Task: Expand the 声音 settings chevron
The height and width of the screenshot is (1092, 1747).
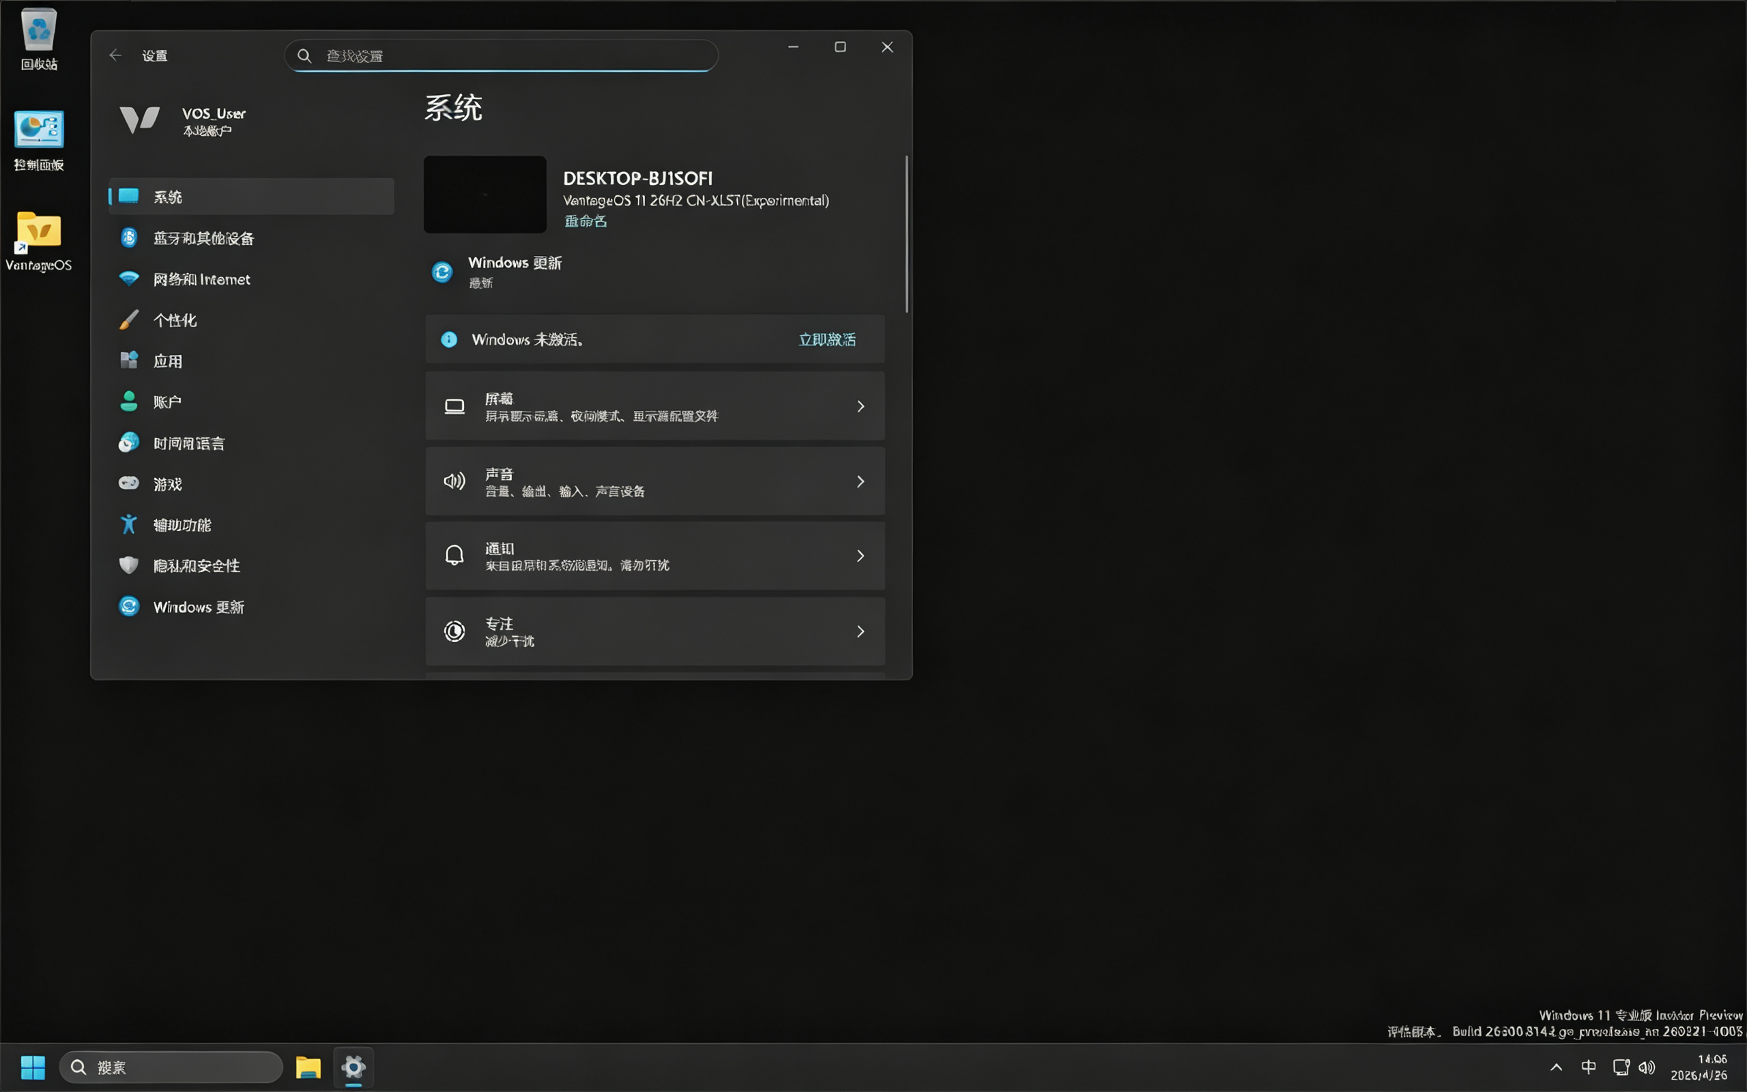Action: (x=861, y=482)
